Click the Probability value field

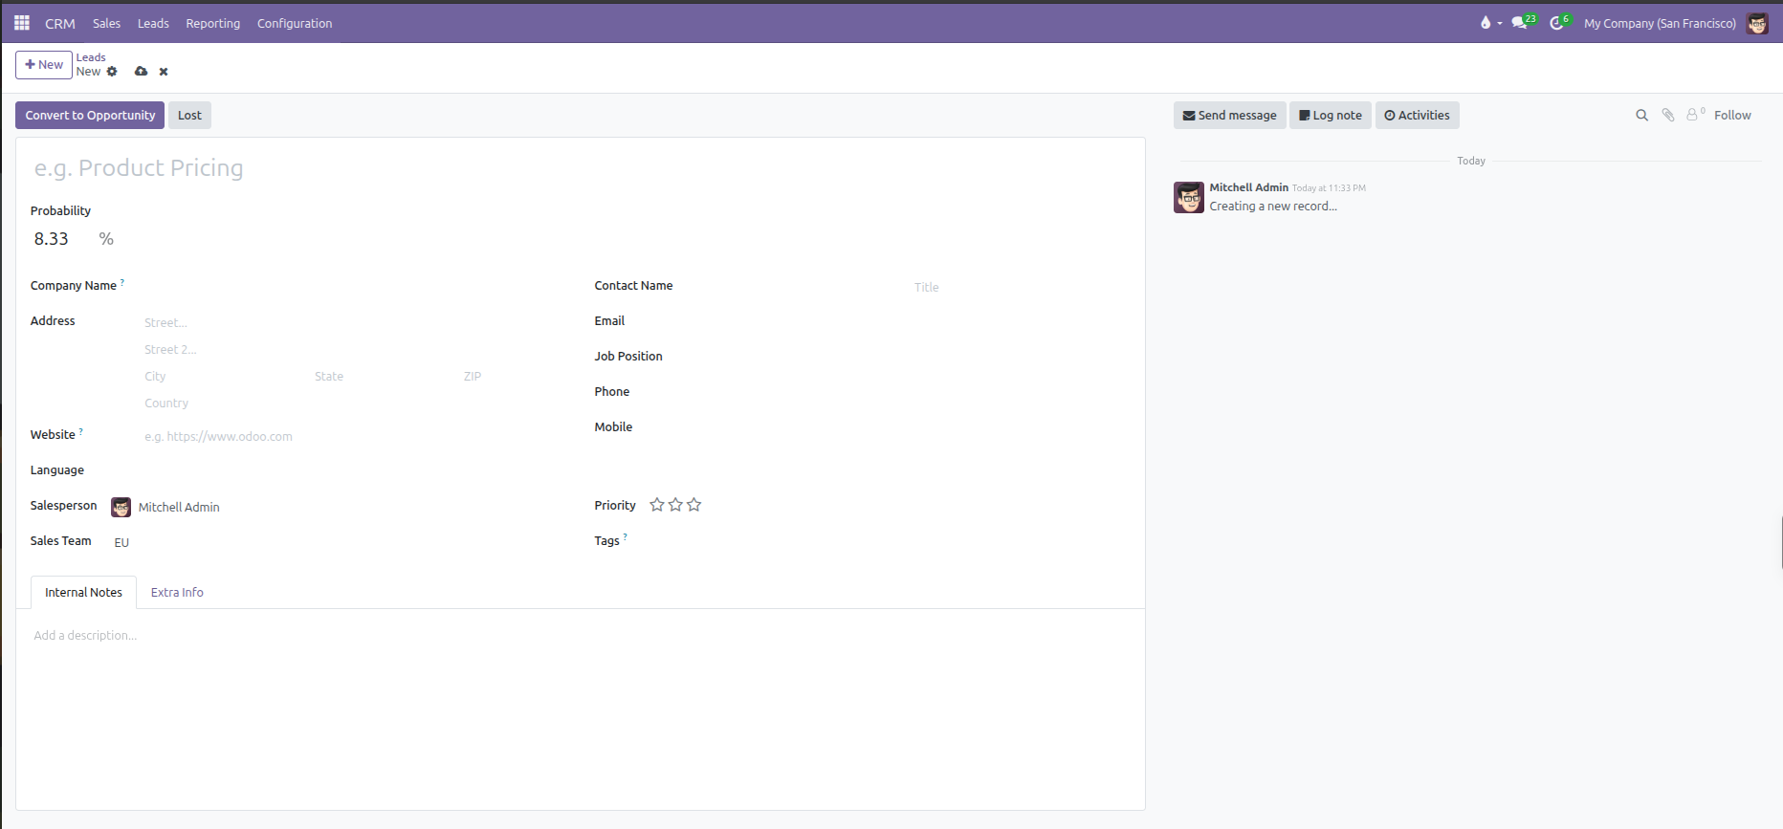[x=61, y=239]
